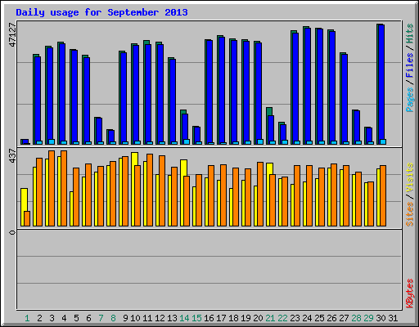Click day label 15 on the x-axis

196,318
